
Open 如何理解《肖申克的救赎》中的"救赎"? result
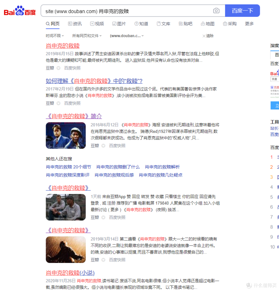coord(94,81)
